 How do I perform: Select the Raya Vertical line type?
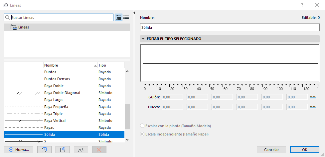pos(64,121)
